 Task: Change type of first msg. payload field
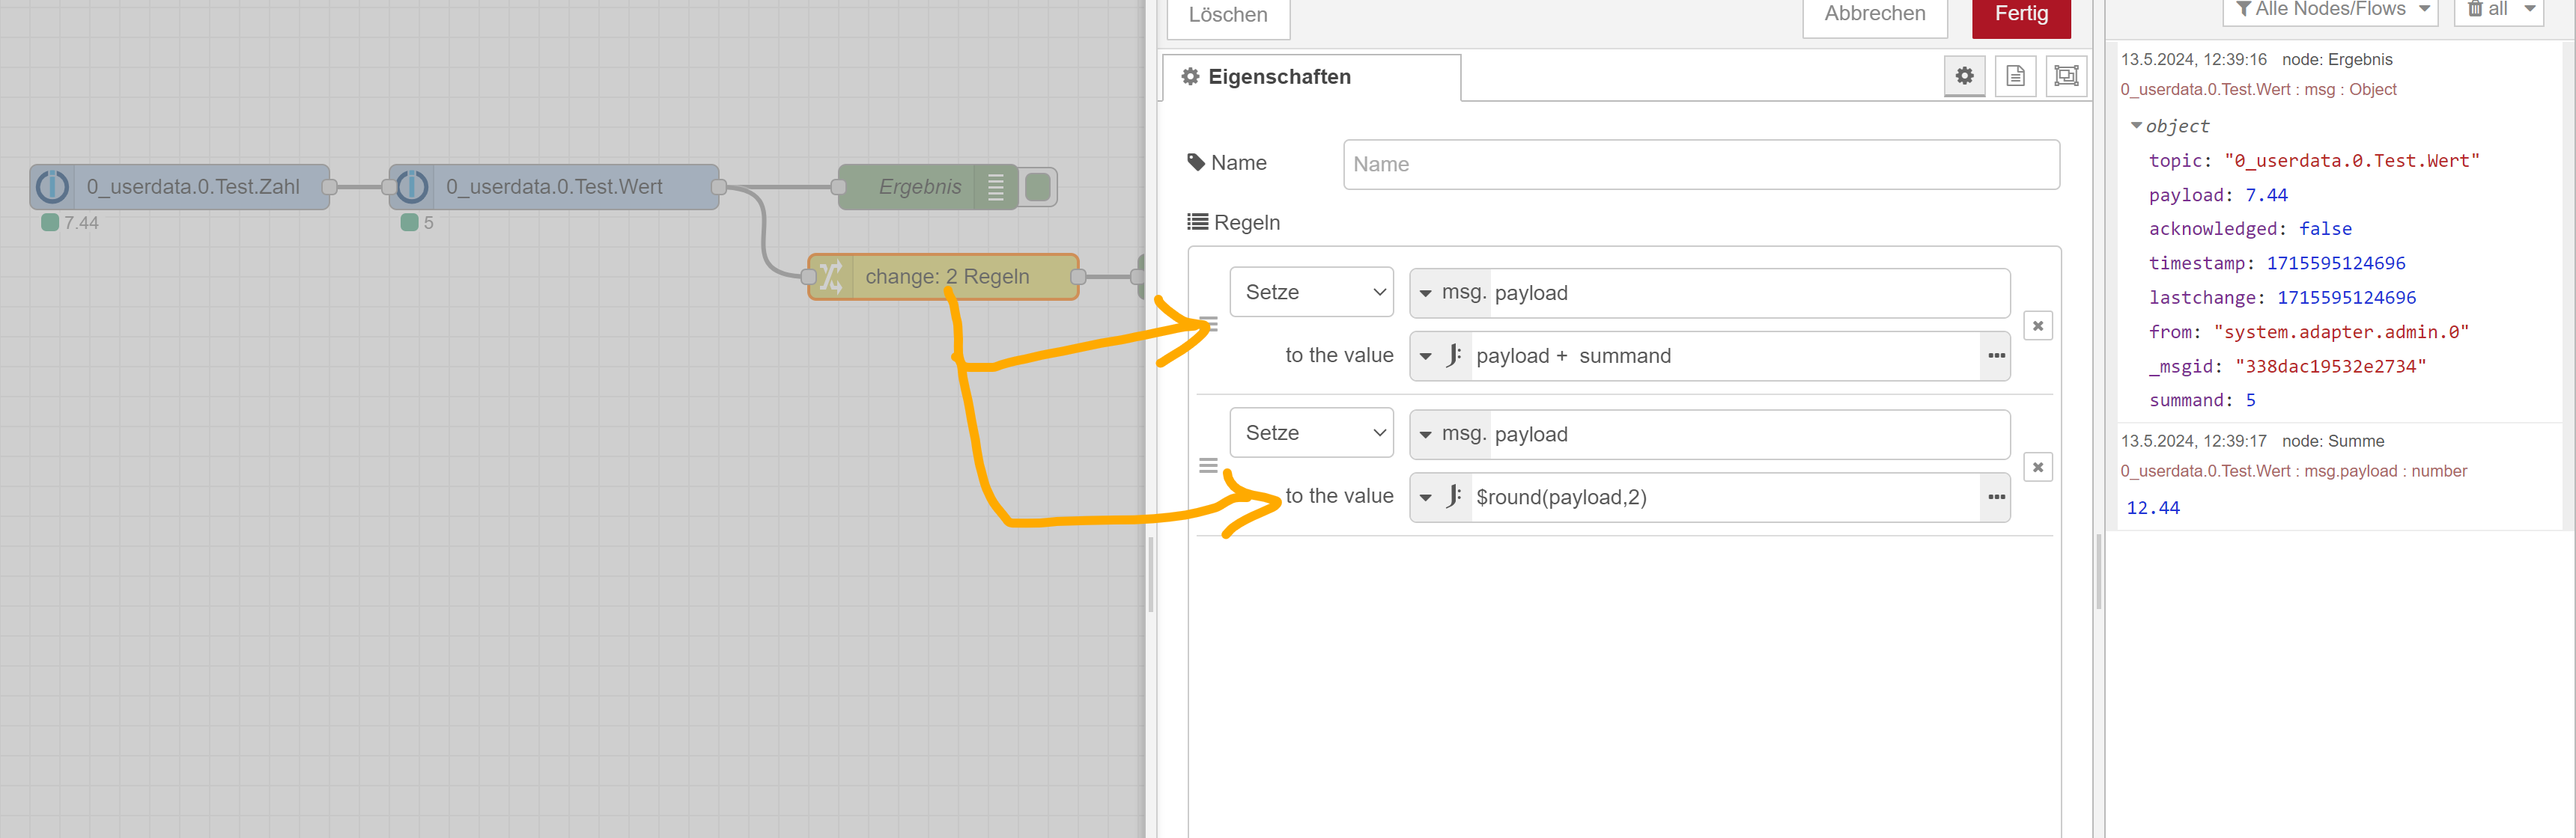pos(1449,293)
